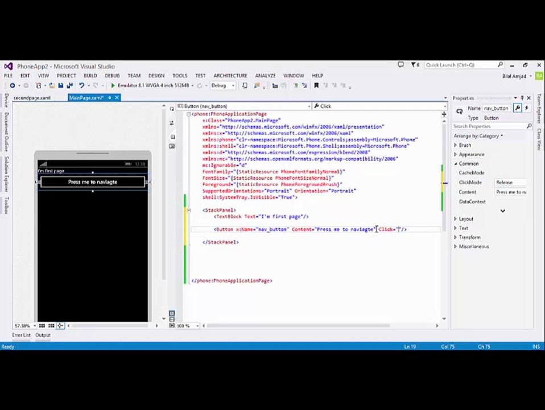This screenshot has width=545, height=410.
Task: Toggle snap to snaplines icon in designer
Action: click(x=60, y=326)
